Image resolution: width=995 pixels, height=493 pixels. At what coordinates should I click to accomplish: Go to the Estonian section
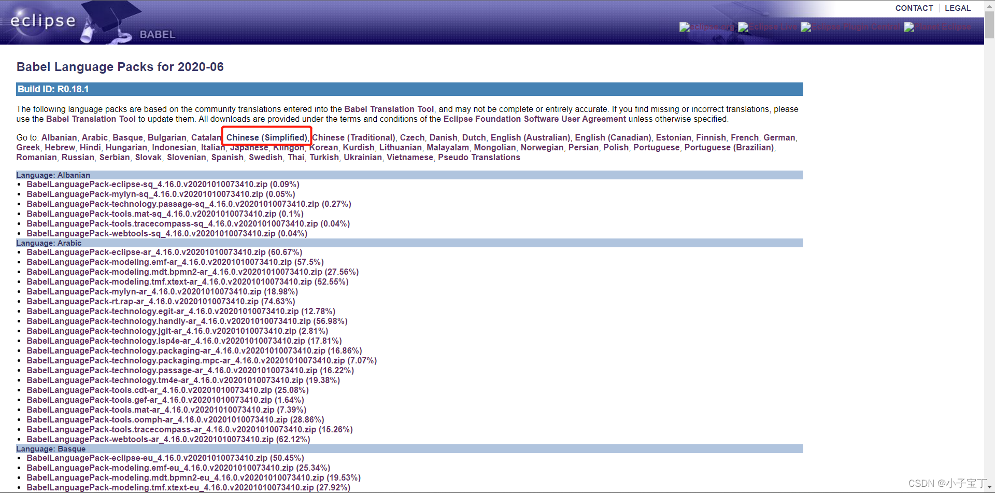click(x=674, y=137)
